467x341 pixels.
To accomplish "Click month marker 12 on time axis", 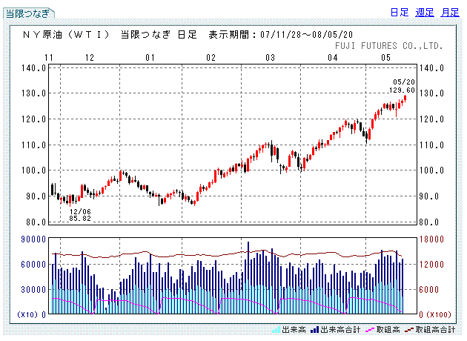I will pos(89,58).
